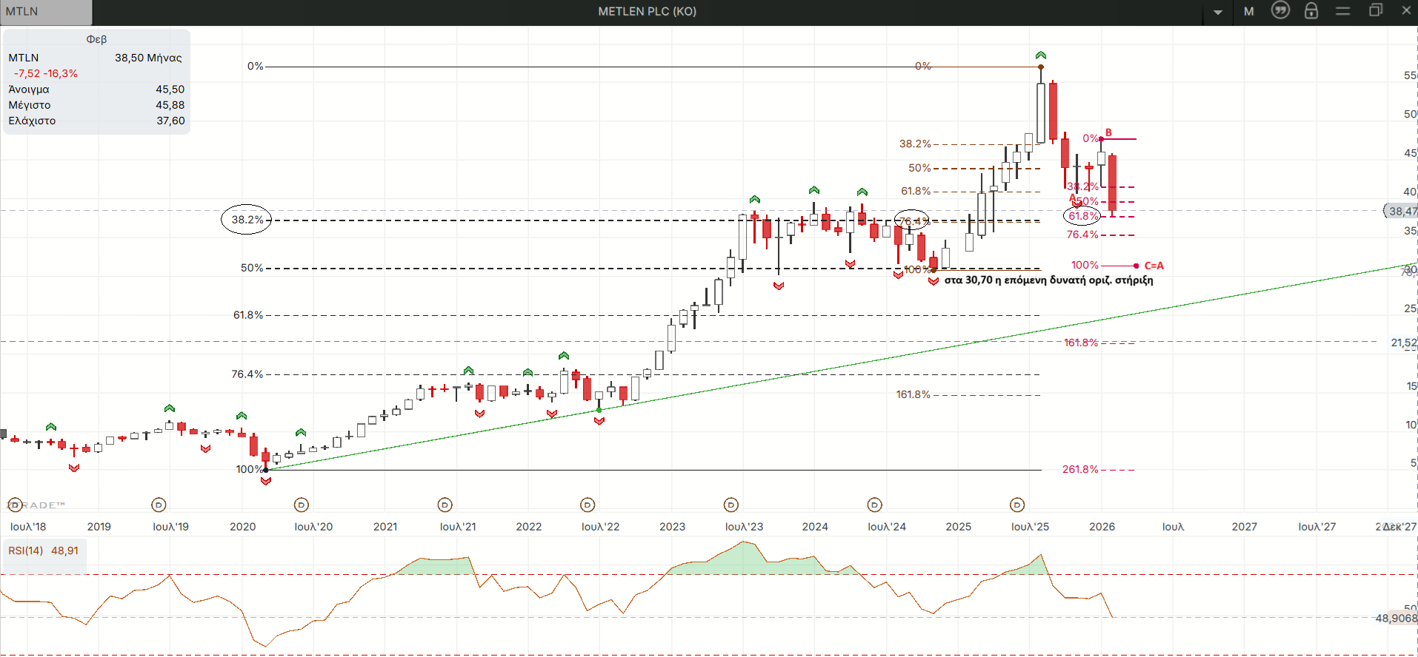
Task: Click the dividend marker near Ιουλ'19
Action: 159,505
